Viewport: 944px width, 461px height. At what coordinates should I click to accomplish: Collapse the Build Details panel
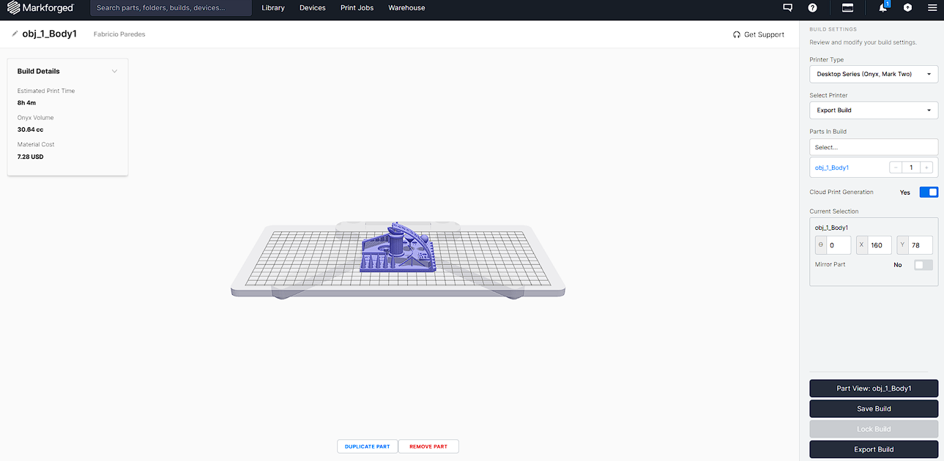coord(114,71)
